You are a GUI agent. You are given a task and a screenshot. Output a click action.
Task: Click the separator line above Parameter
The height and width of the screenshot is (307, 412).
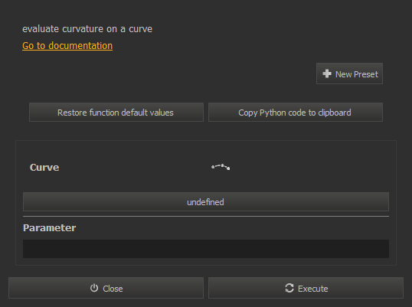[206, 217]
